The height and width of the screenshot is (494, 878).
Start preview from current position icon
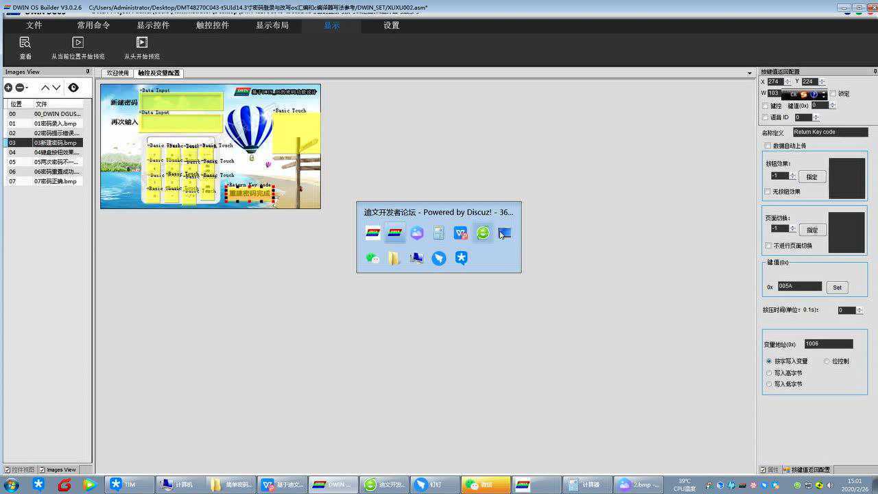point(78,43)
